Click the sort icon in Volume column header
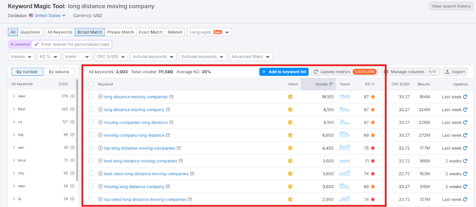 tap(331, 84)
